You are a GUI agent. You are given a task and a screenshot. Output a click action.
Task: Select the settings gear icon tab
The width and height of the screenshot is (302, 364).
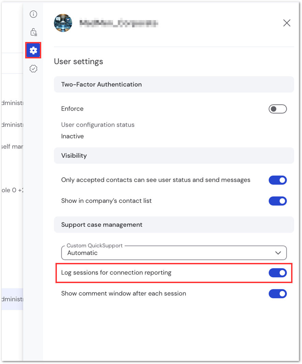point(33,50)
